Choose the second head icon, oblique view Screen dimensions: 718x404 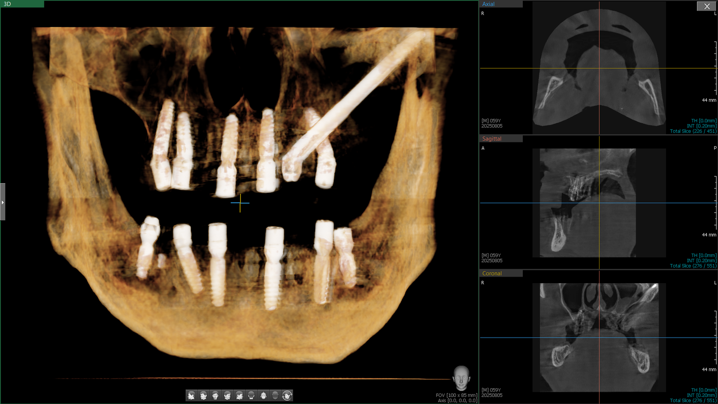click(203, 395)
